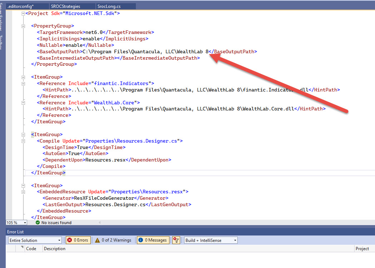Click the filter icon in Error List toolbar
Screen dimensions: 375x268
(176, 240)
